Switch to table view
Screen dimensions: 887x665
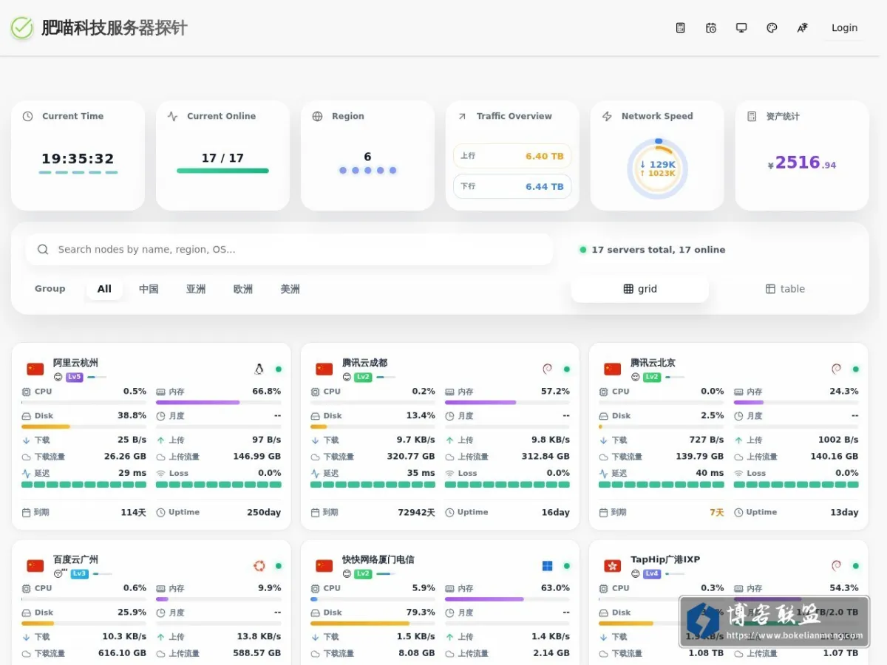785,289
